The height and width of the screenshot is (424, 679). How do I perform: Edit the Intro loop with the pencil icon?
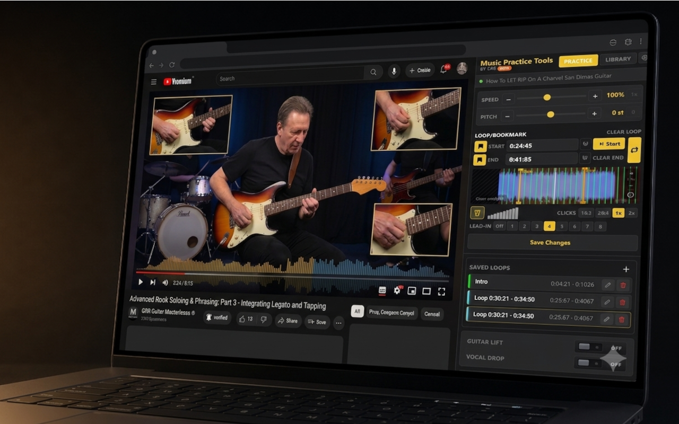[x=608, y=285]
